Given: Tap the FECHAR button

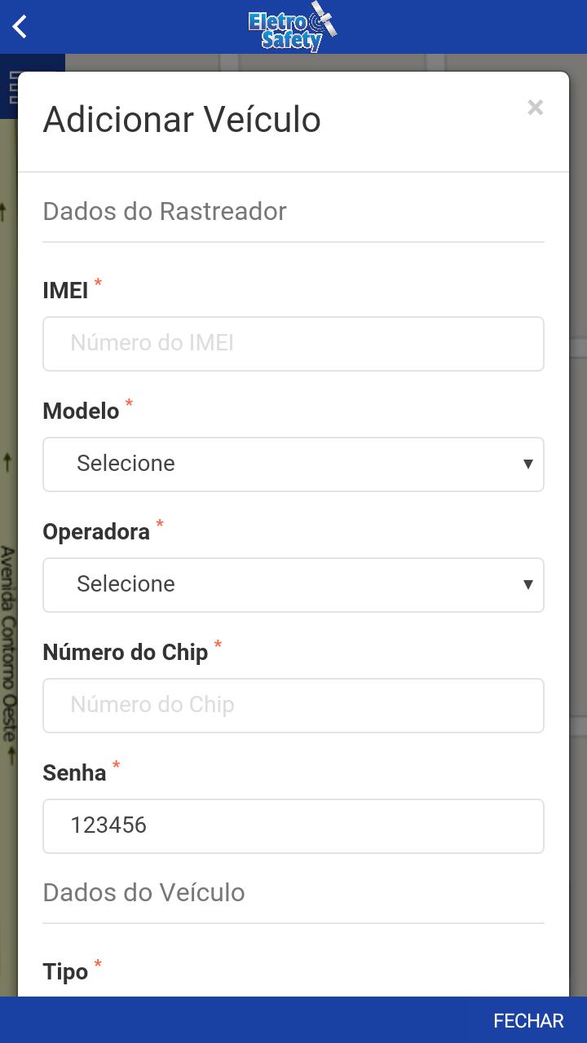Looking at the screenshot, I should click(x=528, y=1021).
